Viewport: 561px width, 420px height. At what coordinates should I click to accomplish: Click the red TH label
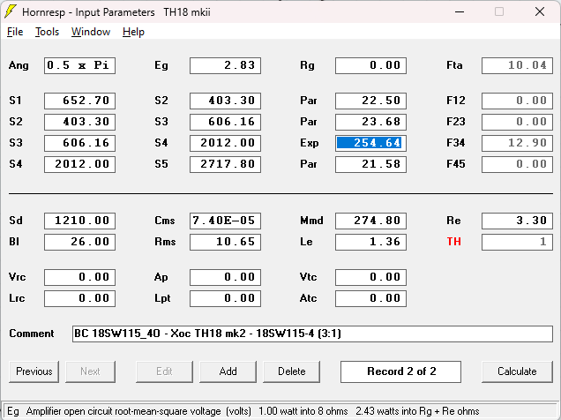coord(453,242)
